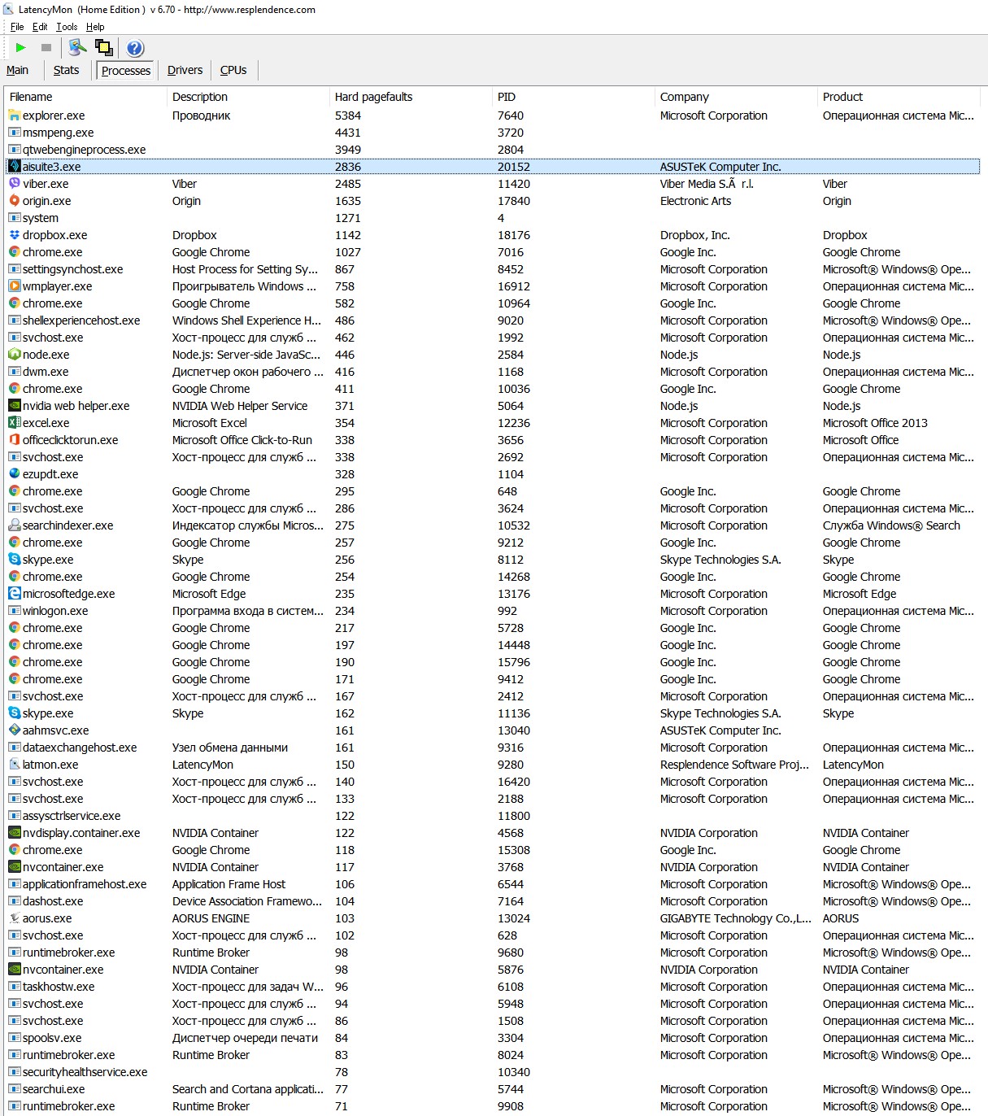Image resolution: width=988 pixels, height=1116 pixels.
Task: Select the assysctrlservice.exe row
Action: [493, 816]
